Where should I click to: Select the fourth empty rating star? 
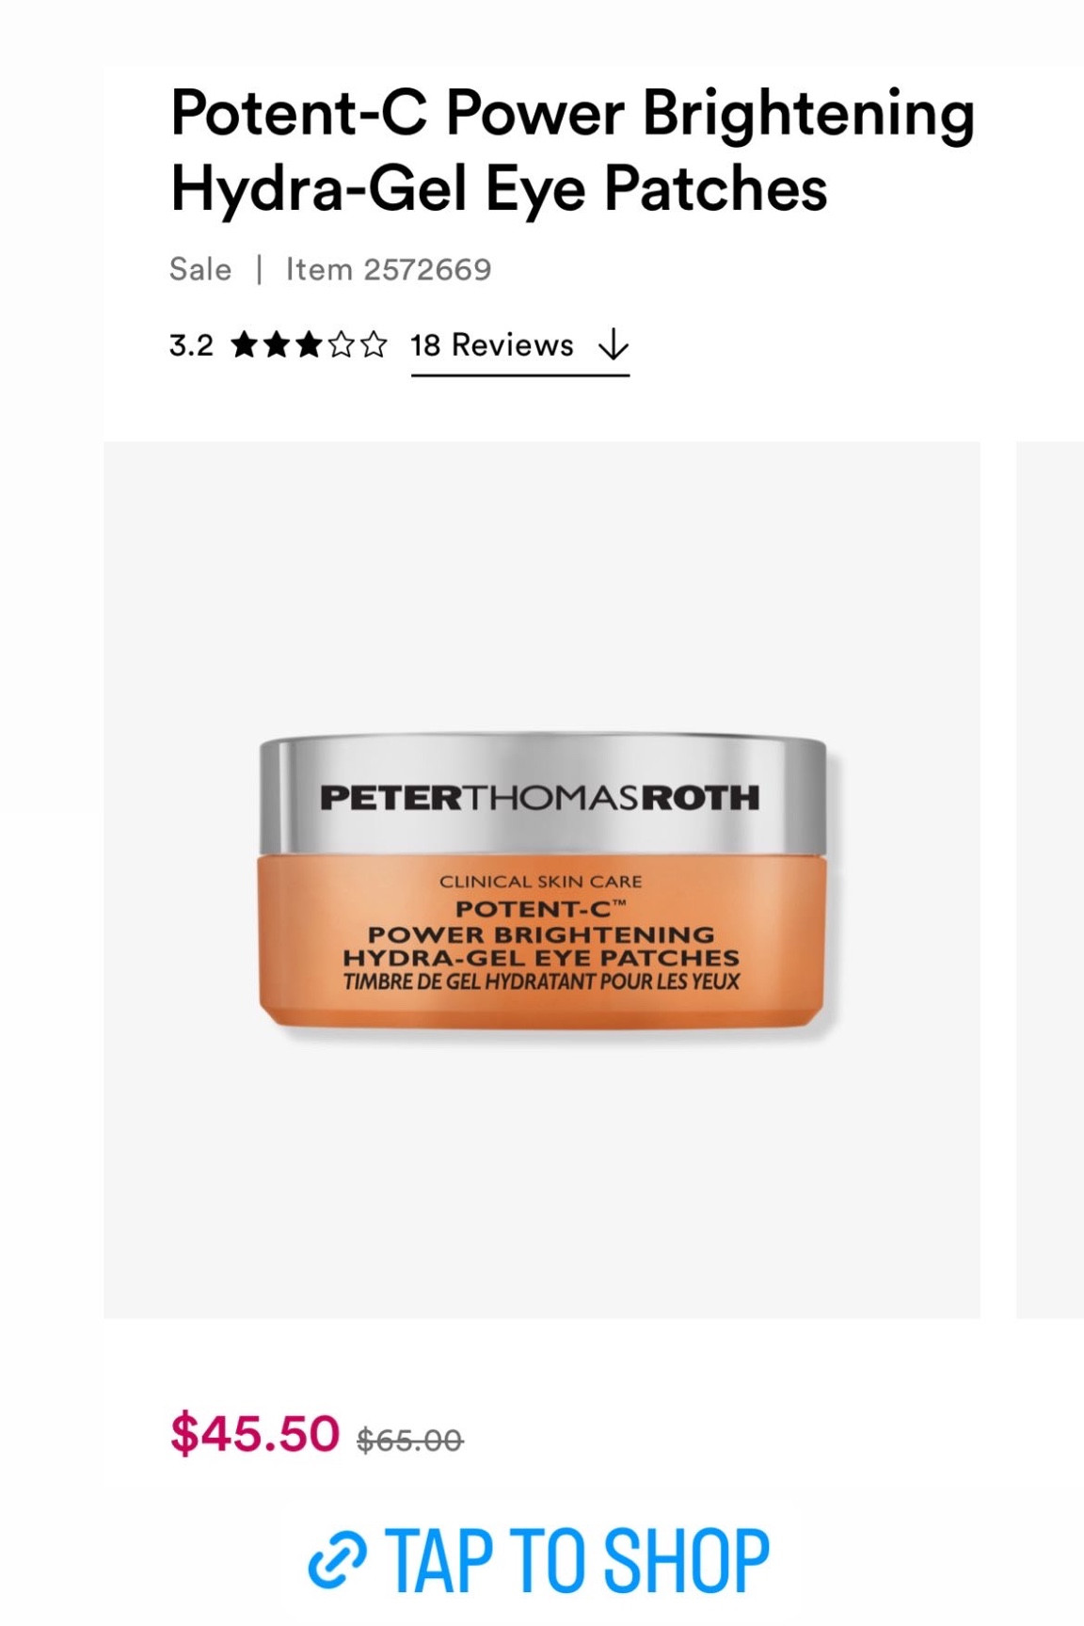click(x=342, y=345)
